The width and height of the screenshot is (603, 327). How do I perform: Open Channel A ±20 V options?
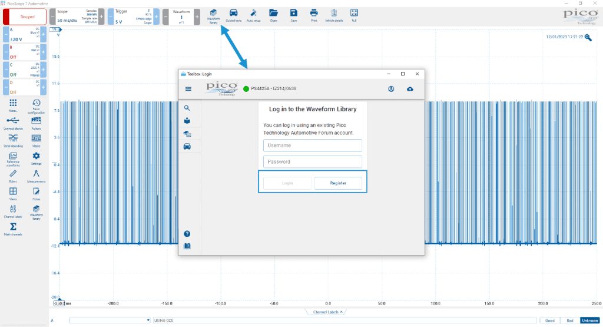coord(25,34)
